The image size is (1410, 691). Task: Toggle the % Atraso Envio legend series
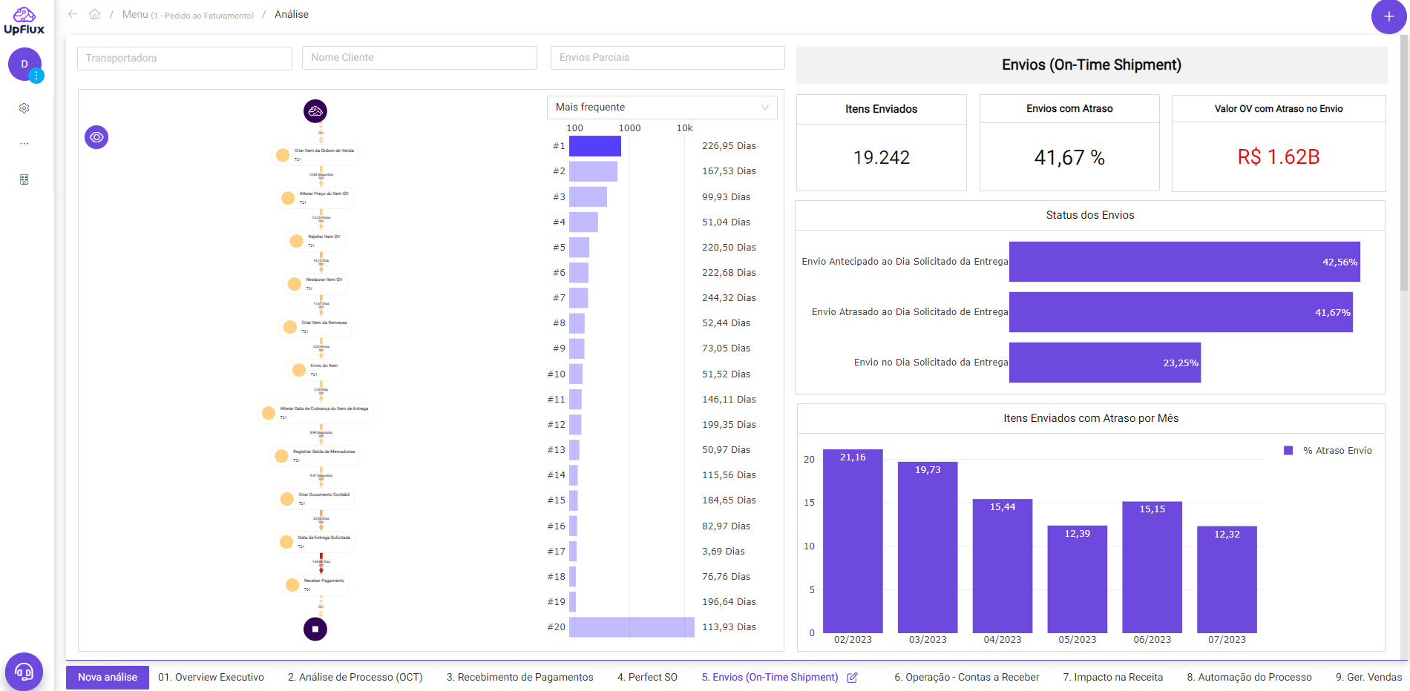pos(1328,451)
